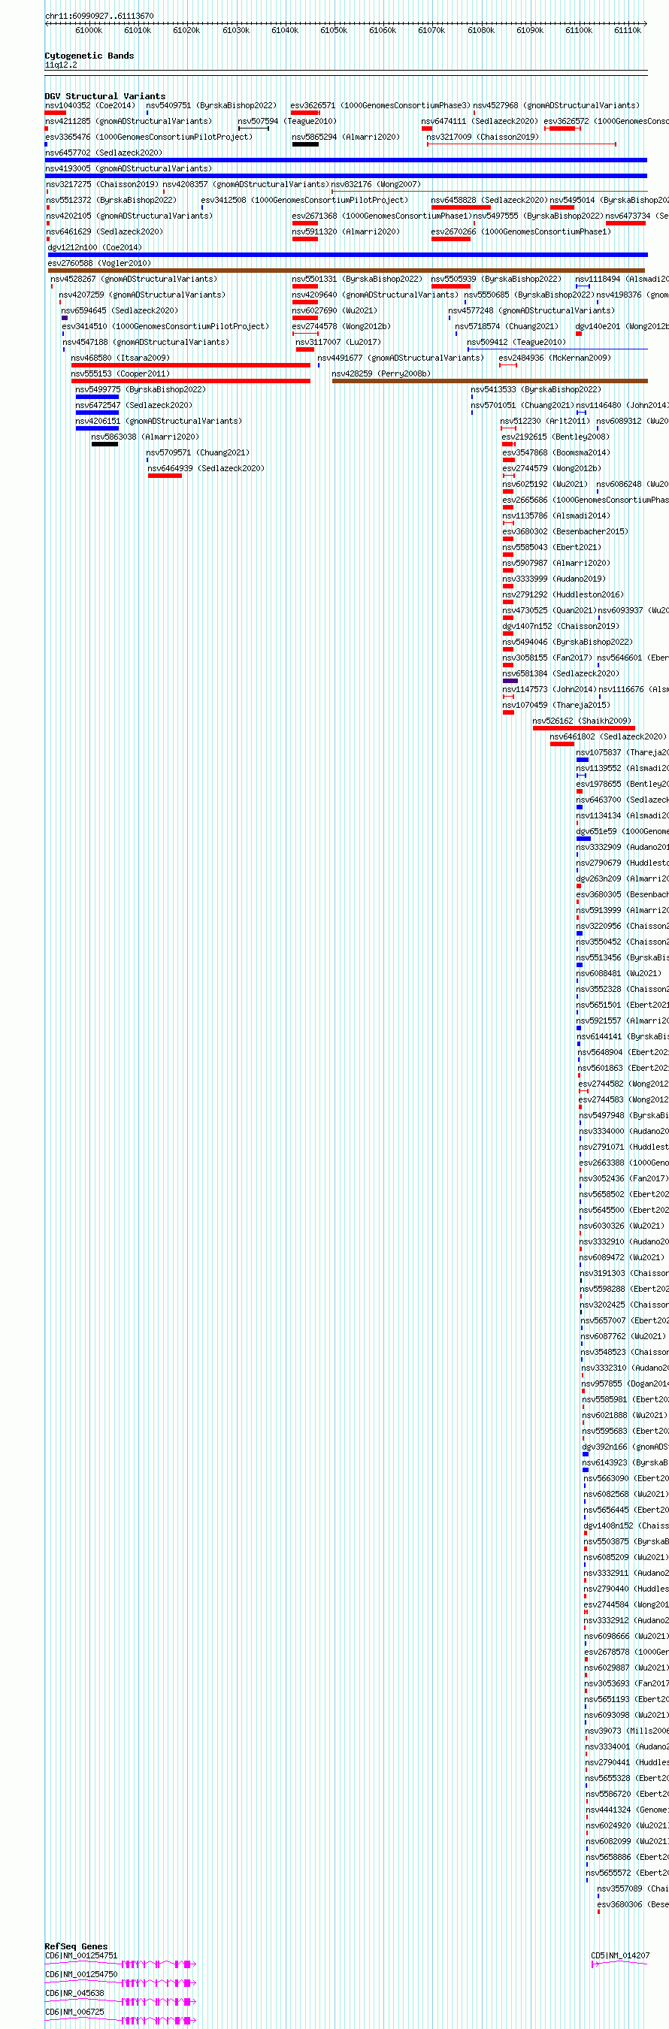The image size is (669, 2029).
Task: Click the chr11:60990927..61113670 coordinate label
Action: click(x=99, y=16)
